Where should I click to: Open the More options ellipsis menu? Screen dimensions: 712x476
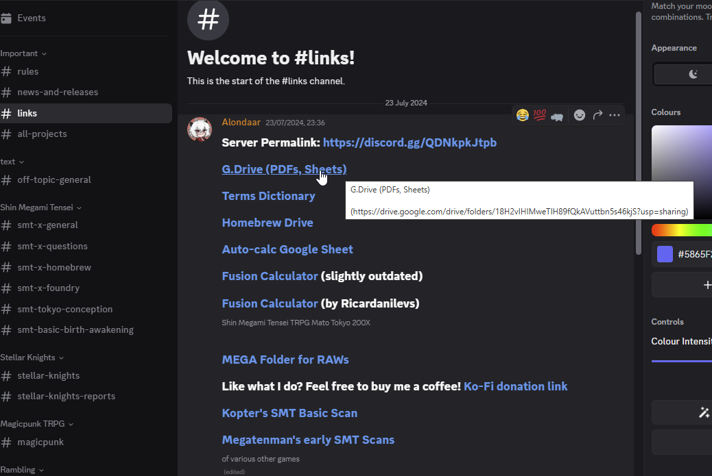[615, 115]
